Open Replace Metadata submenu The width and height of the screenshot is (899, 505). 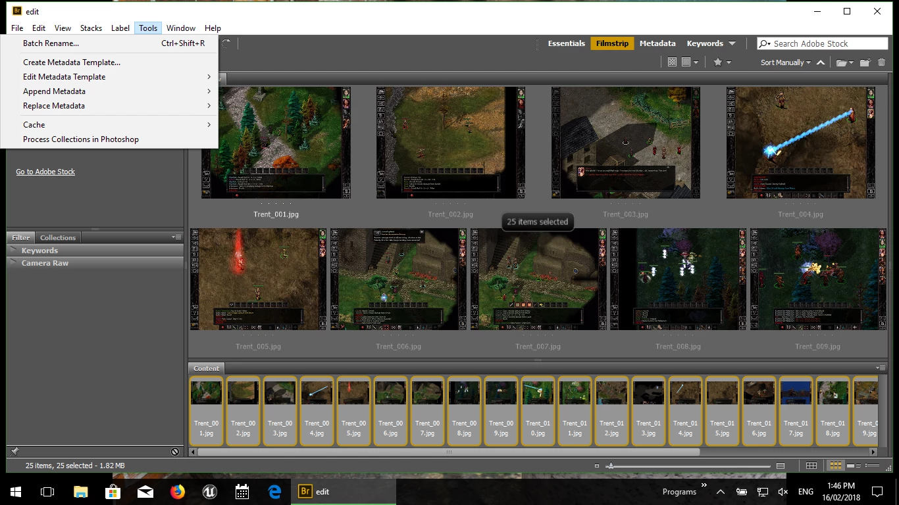(x=109, y=106)
